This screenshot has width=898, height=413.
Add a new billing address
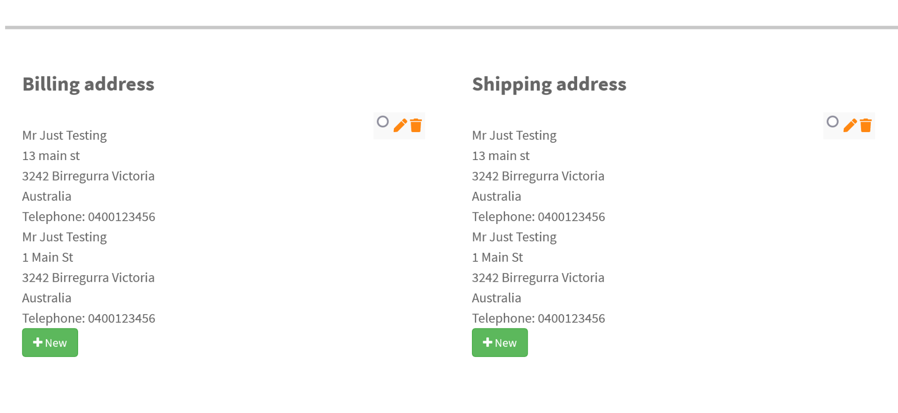pyautogui.click(x=50, y=343)
